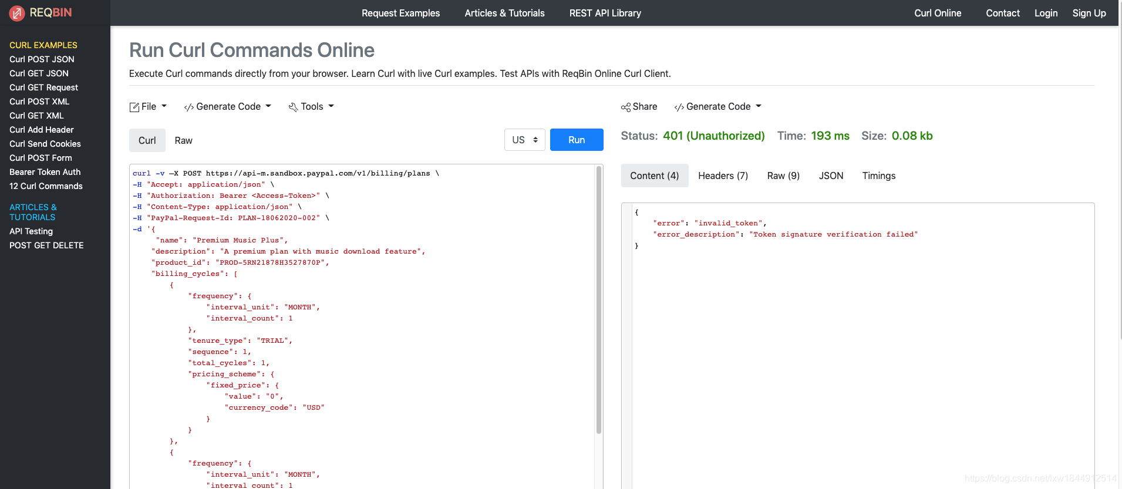
Task: Switch to the Curl tab
Action: [147, 140]
